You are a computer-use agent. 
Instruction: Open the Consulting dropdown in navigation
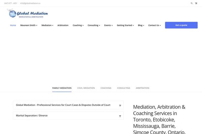tap(94, 25)
